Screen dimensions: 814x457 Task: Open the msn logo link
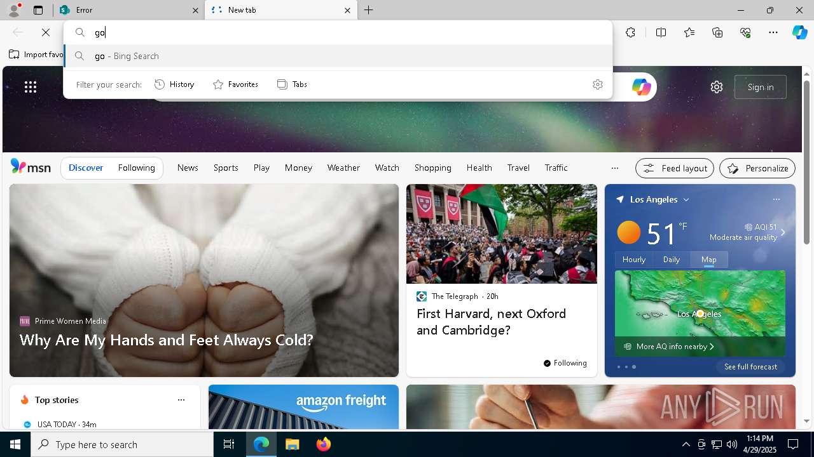(x=31, y=167)
